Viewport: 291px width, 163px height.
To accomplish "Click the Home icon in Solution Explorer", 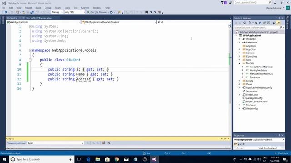I will pyautogui.click(x=244, y=23).
